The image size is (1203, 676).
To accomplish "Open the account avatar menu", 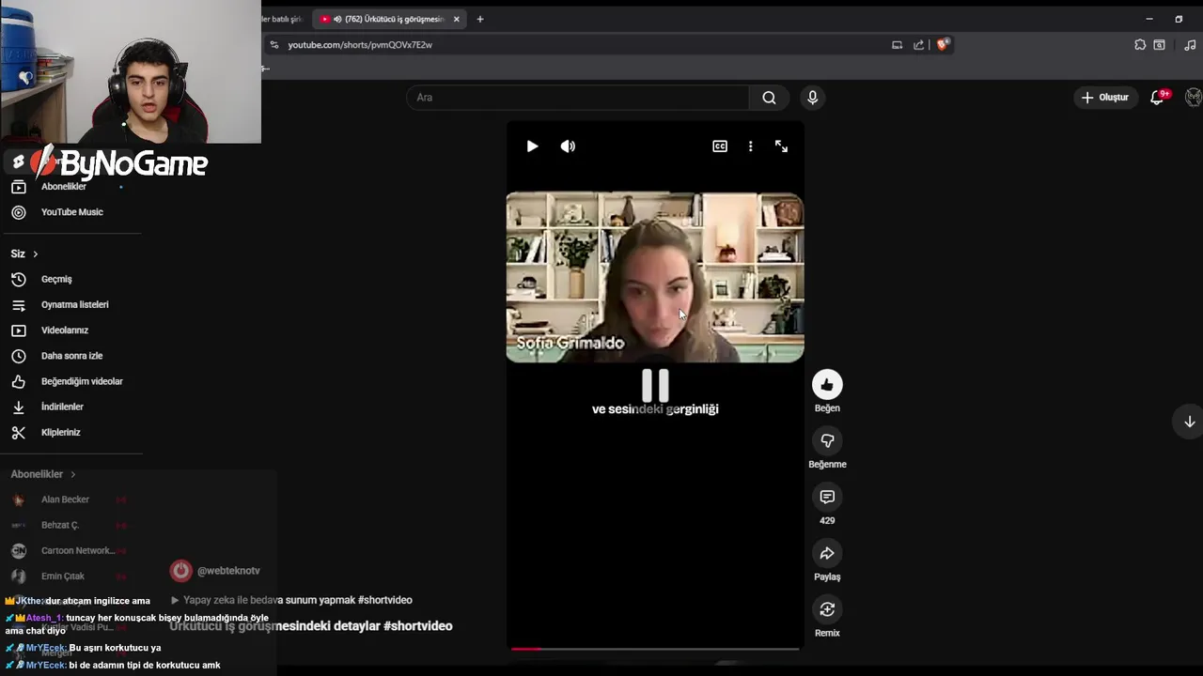I will tap(1194, 98).
